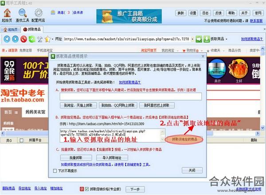Toggle 抓取促销价格(专业版) checkbox
Image resolution: width=266 pixels, height=195 pixels.
click(87, 189)
